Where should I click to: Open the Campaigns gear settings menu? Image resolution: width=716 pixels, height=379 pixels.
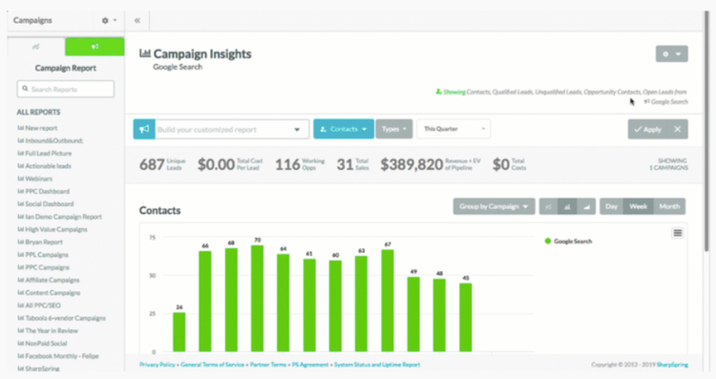tap(109, 21)
